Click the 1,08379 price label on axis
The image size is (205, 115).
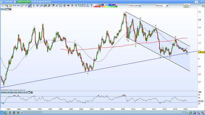[201, 52]
